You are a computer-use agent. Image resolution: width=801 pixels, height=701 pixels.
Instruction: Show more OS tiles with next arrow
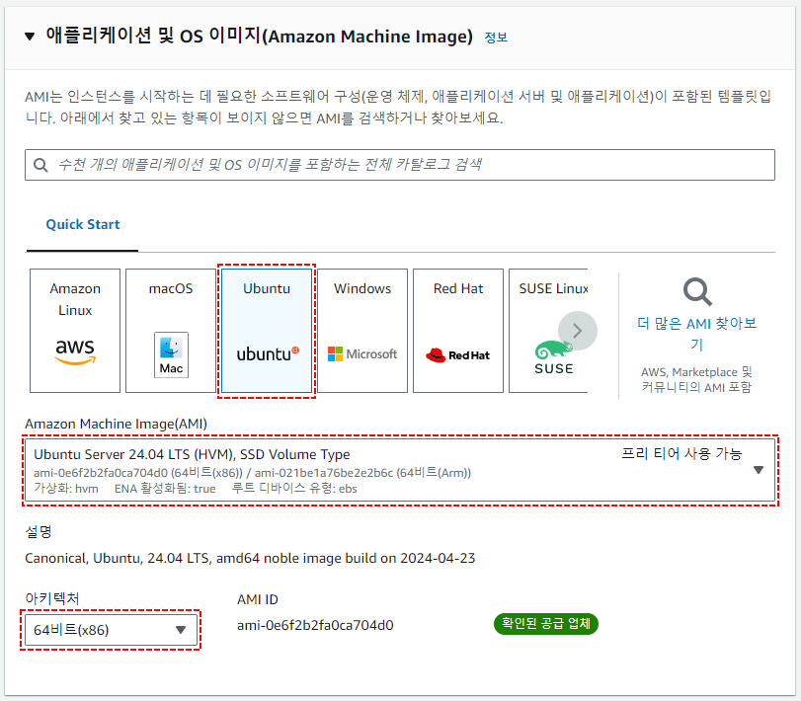[578, 331]
